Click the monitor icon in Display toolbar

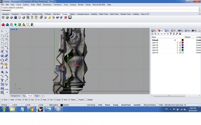click(70, 18)
